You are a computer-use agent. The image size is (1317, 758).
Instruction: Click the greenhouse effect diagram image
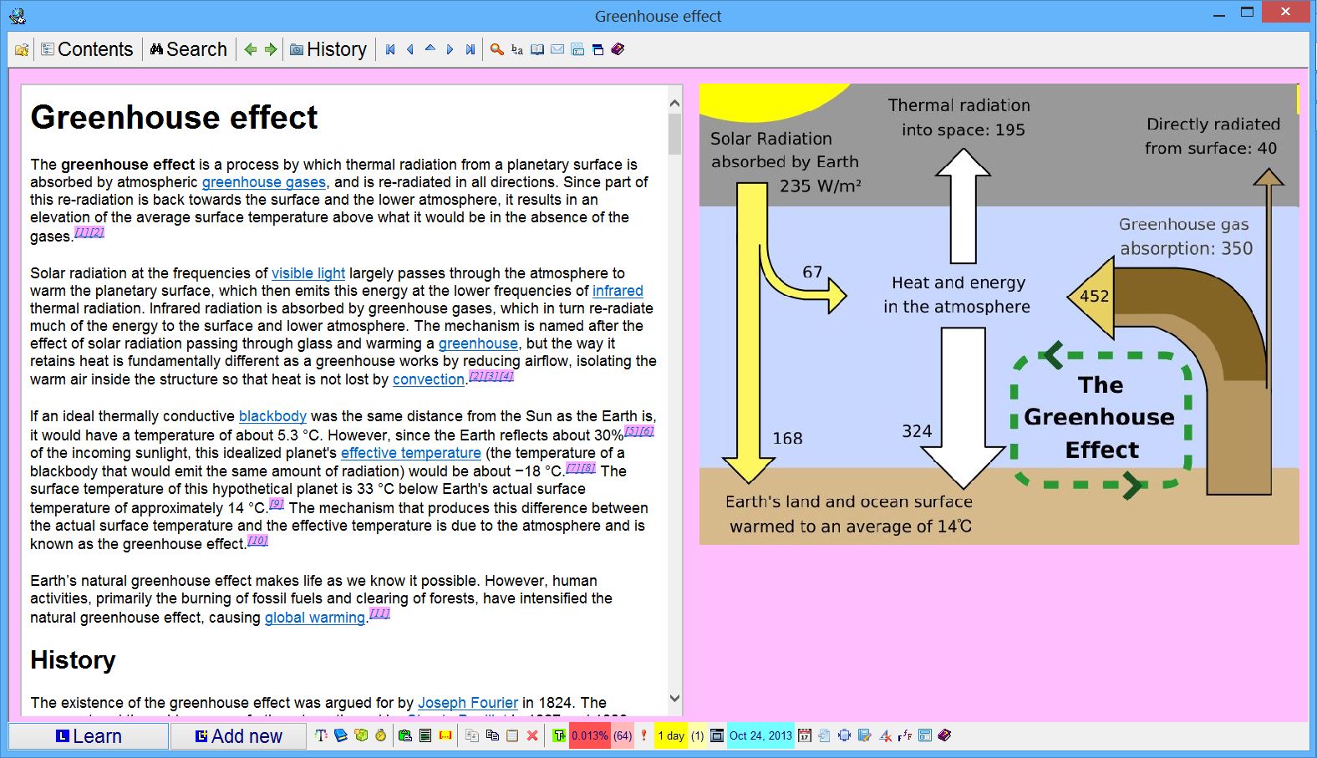(999, 314)
